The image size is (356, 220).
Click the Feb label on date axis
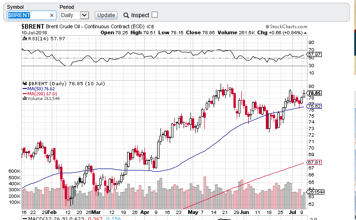coord(52,212)
